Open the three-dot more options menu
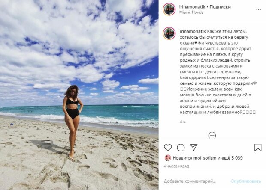The height and width of the screenshot is (190, 266). coord(258,9)
